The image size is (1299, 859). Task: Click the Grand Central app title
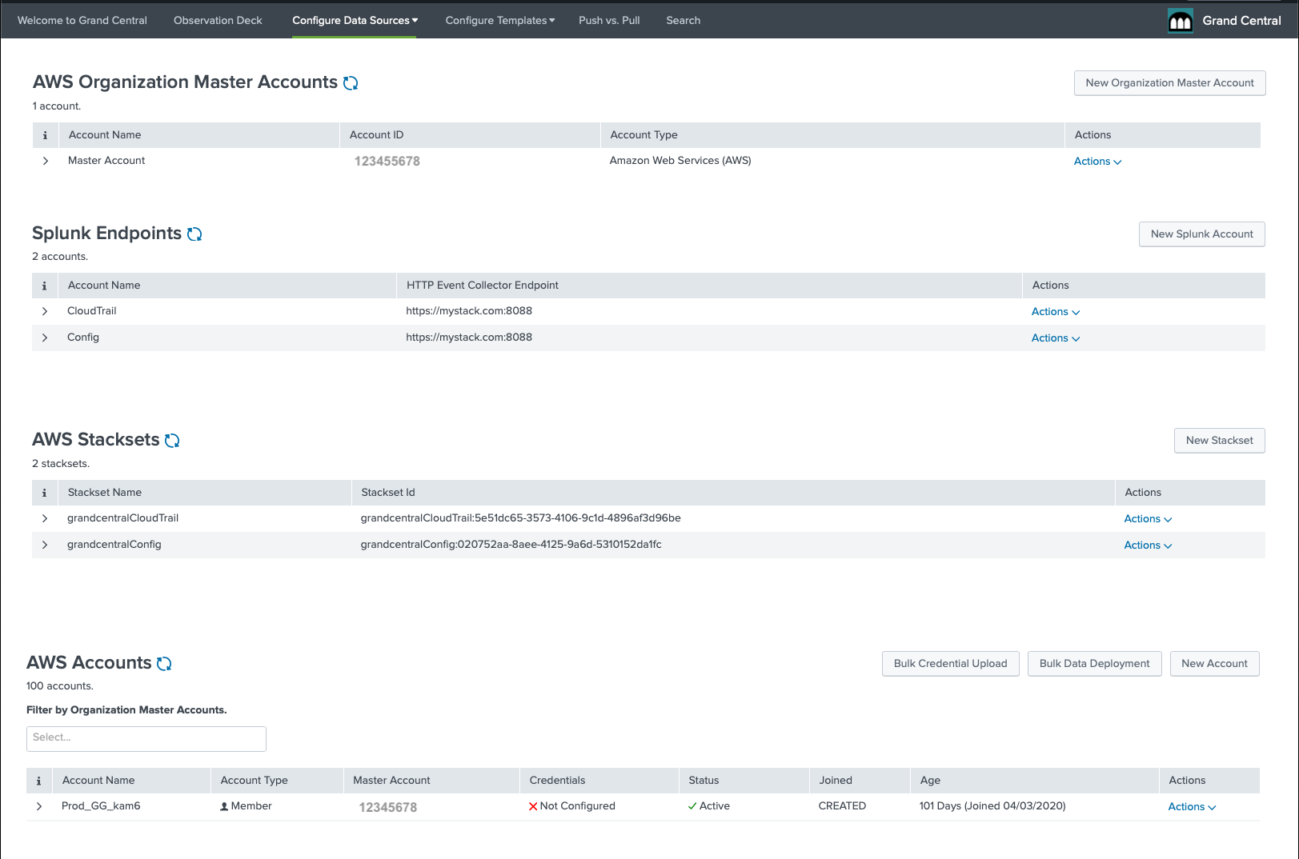pos(1241,21)
